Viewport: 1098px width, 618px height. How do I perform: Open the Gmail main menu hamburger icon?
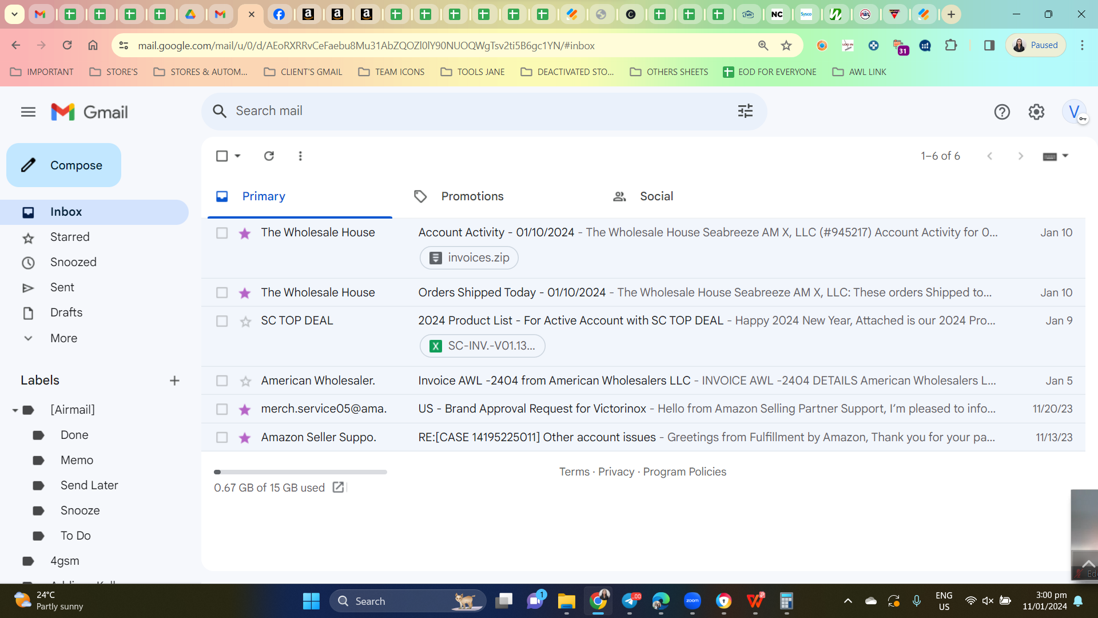[28, 112]
